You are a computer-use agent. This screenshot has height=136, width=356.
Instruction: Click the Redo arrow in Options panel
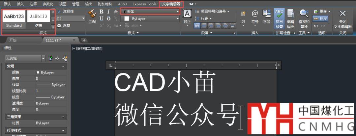[x=323, y=26]
